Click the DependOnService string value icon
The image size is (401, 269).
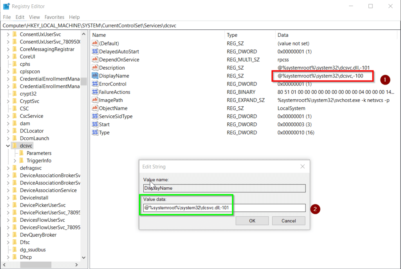(95, 60)
